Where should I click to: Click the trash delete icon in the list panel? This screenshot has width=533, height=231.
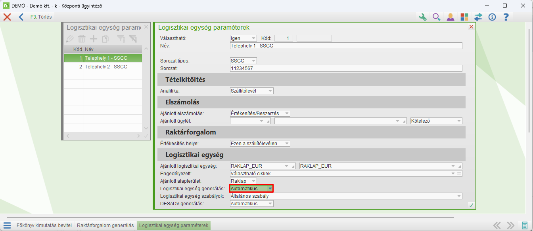click(82, 38)
